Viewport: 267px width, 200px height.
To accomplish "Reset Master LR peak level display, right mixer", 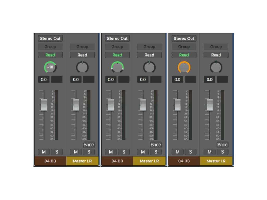I will coord(223,80).
